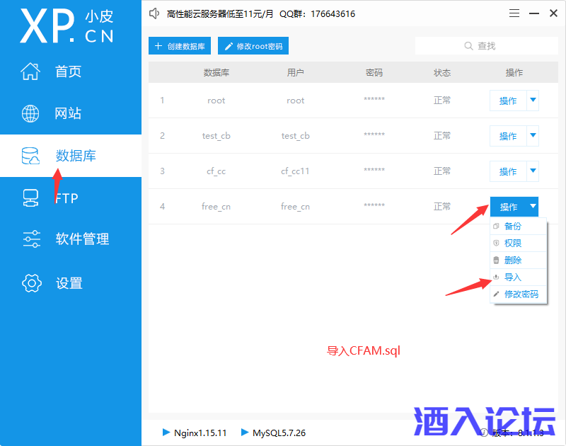Click the pencil icon beside 修改密码
Image resolution: width=566 pixels, height=446 pixels.
tap(496, 294)
